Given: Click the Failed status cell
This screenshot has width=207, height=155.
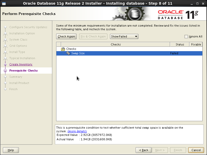Looking at the screenshot, I should 174,53.
